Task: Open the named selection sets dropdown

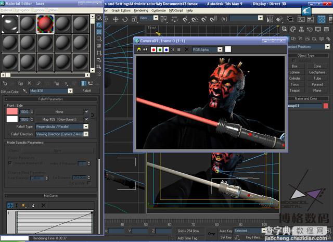Action: click(261, 18)
